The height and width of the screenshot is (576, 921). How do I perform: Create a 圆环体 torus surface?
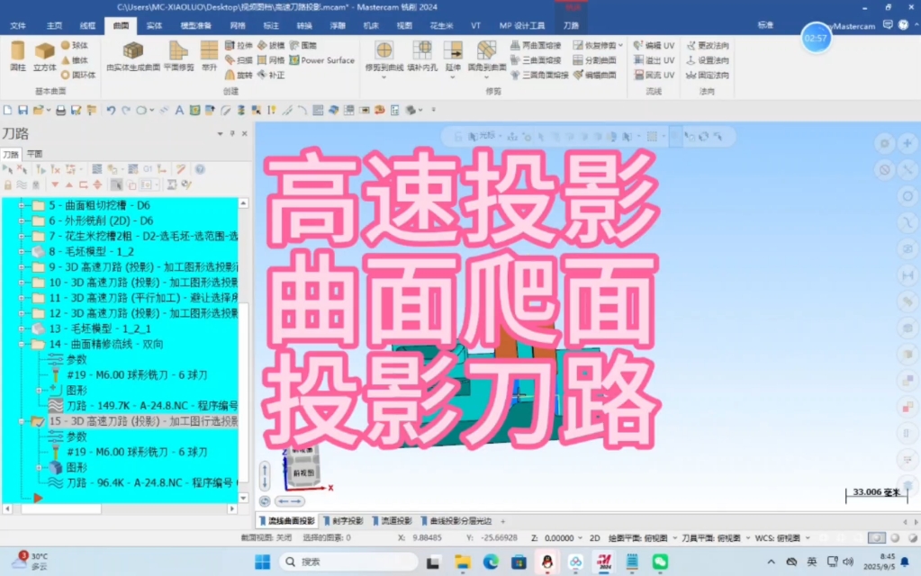click(78, 75)
